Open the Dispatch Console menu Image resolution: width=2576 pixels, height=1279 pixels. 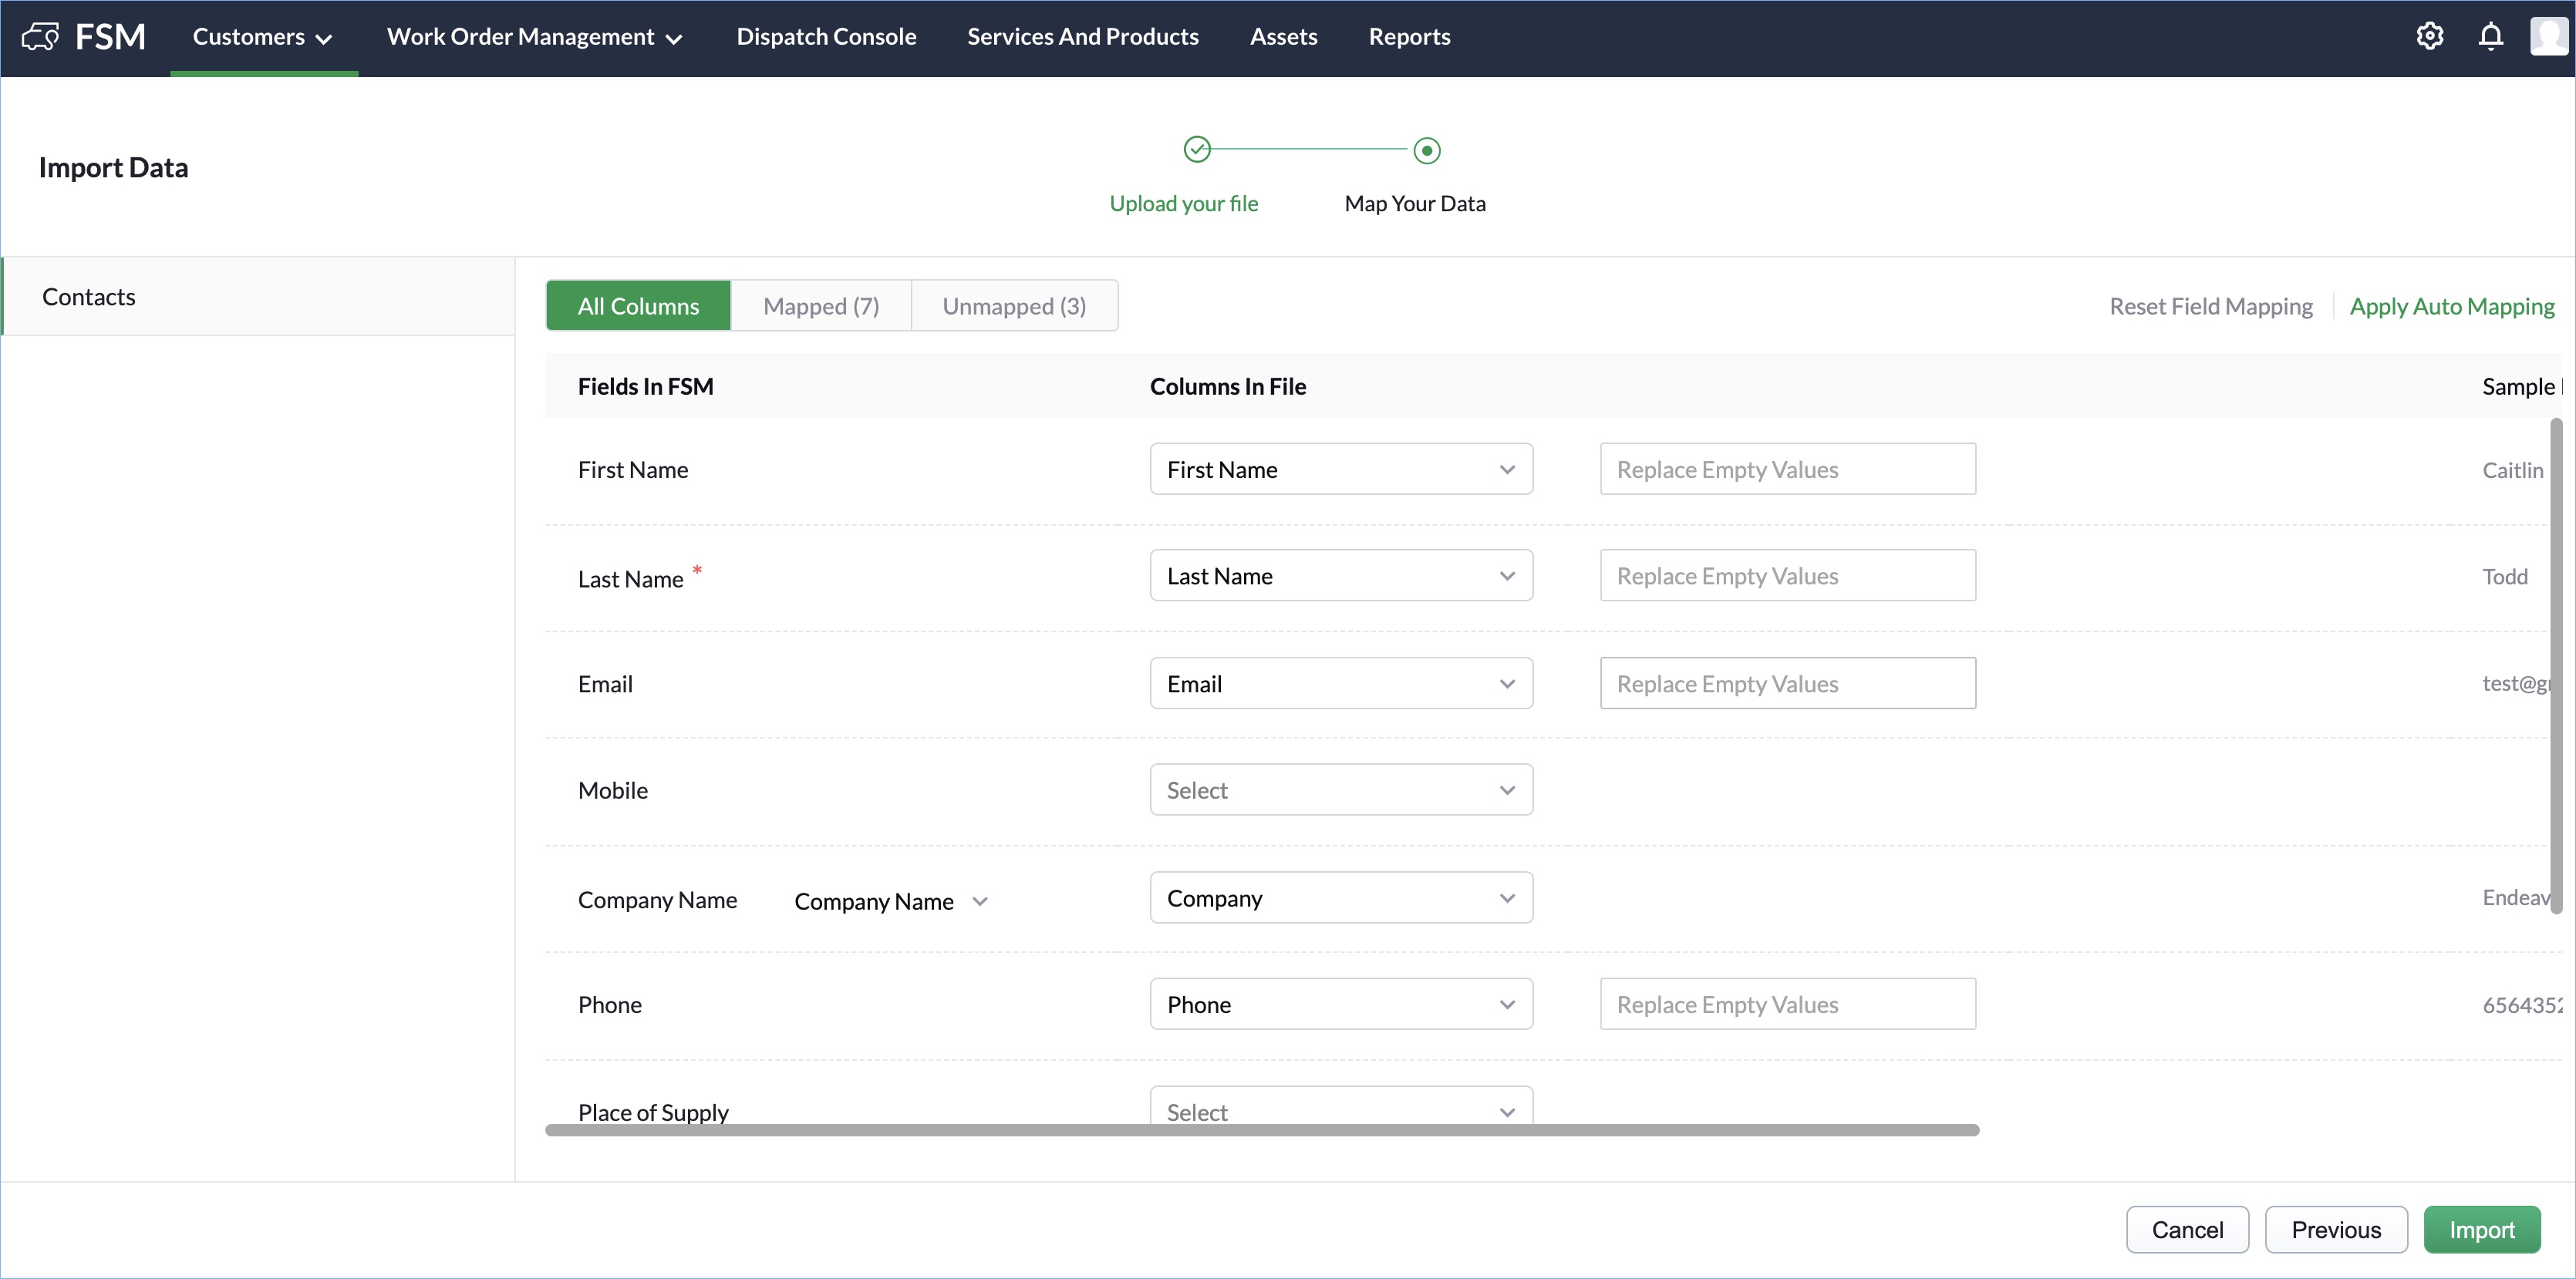[826, 37]
